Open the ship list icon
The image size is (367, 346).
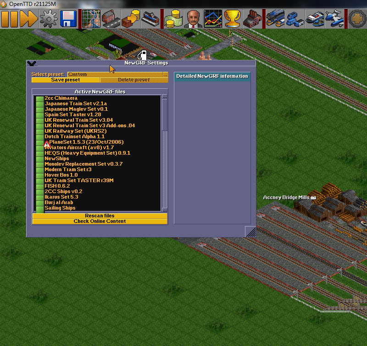tap(315, 19)
